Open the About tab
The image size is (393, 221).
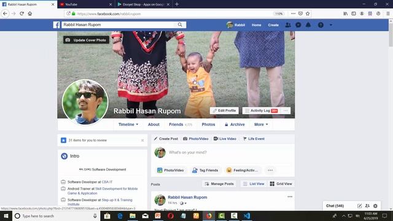tap(154, 124)
